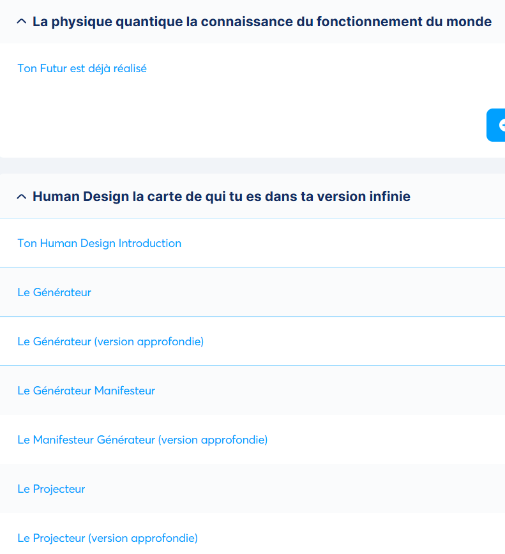Open the 'Le Générateur' lesson link
Image resolution: width=505 pixels, height=554 pixels.
click(x=54, y=292)
